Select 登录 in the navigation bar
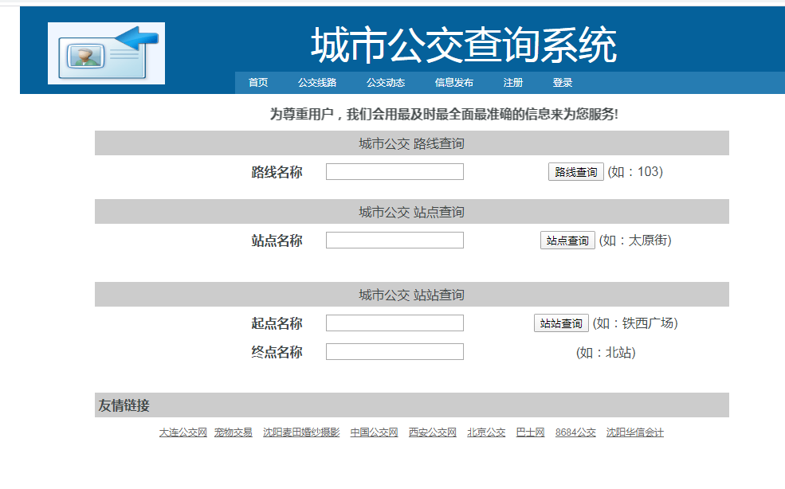This screenshot has width=785, height=489. [x=563, y=83]
